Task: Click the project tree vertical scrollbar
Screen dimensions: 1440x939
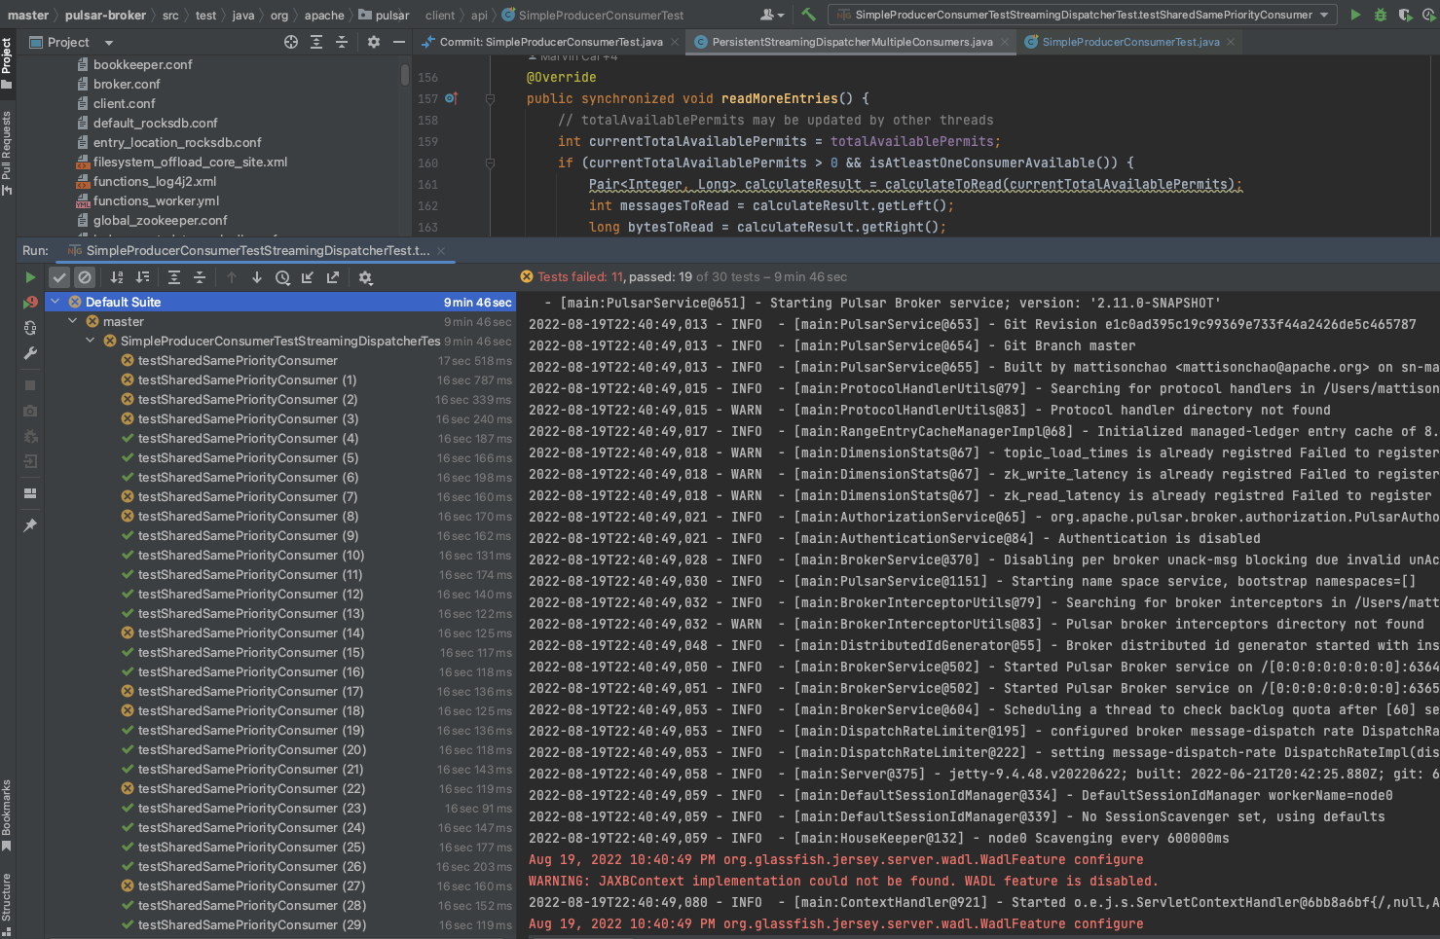Action: 405,75
